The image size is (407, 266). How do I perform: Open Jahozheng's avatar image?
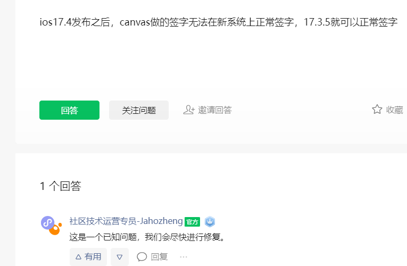pyautogui.click(x=51, y=225)
